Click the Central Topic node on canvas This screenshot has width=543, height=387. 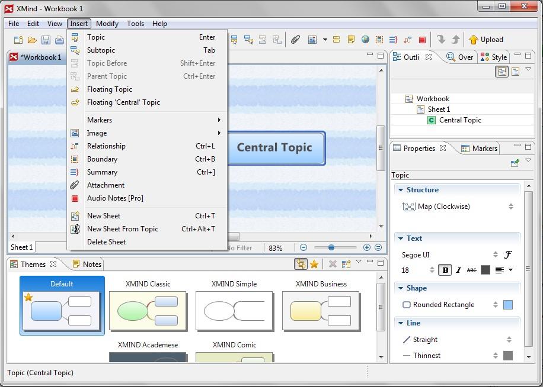tap(276, 147)
